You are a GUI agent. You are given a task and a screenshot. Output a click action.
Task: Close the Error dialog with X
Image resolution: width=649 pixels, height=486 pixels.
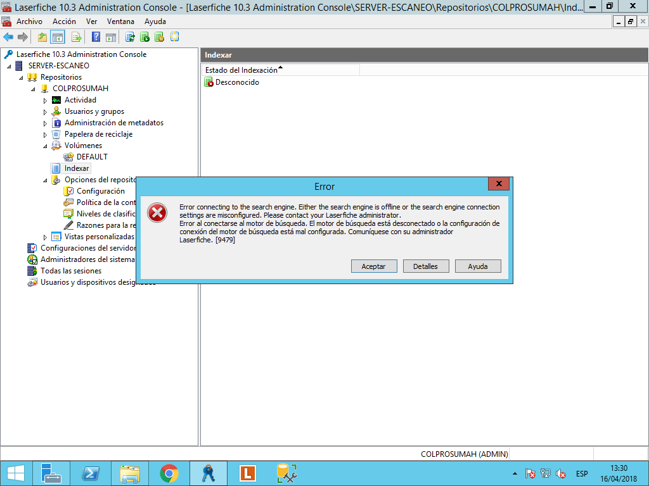(499, 184)
